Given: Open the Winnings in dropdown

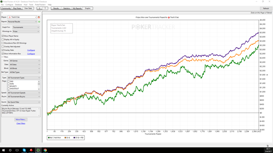Looking at the screenshot, I should tap(26, 31).
